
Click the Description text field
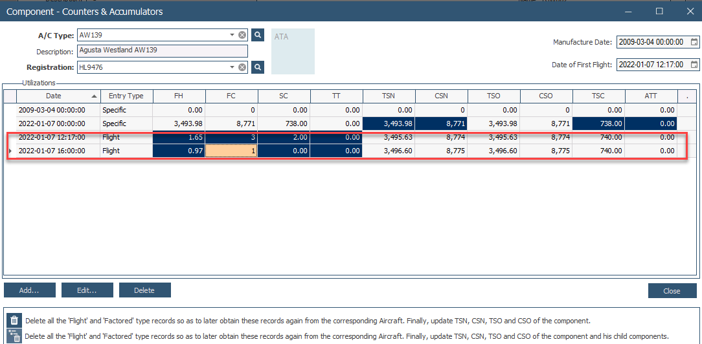(x=162, y=50)
